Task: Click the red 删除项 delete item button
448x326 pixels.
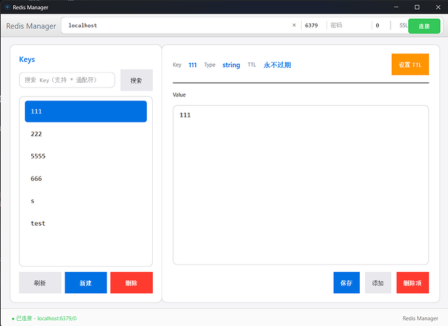Action: coord(413,283)
